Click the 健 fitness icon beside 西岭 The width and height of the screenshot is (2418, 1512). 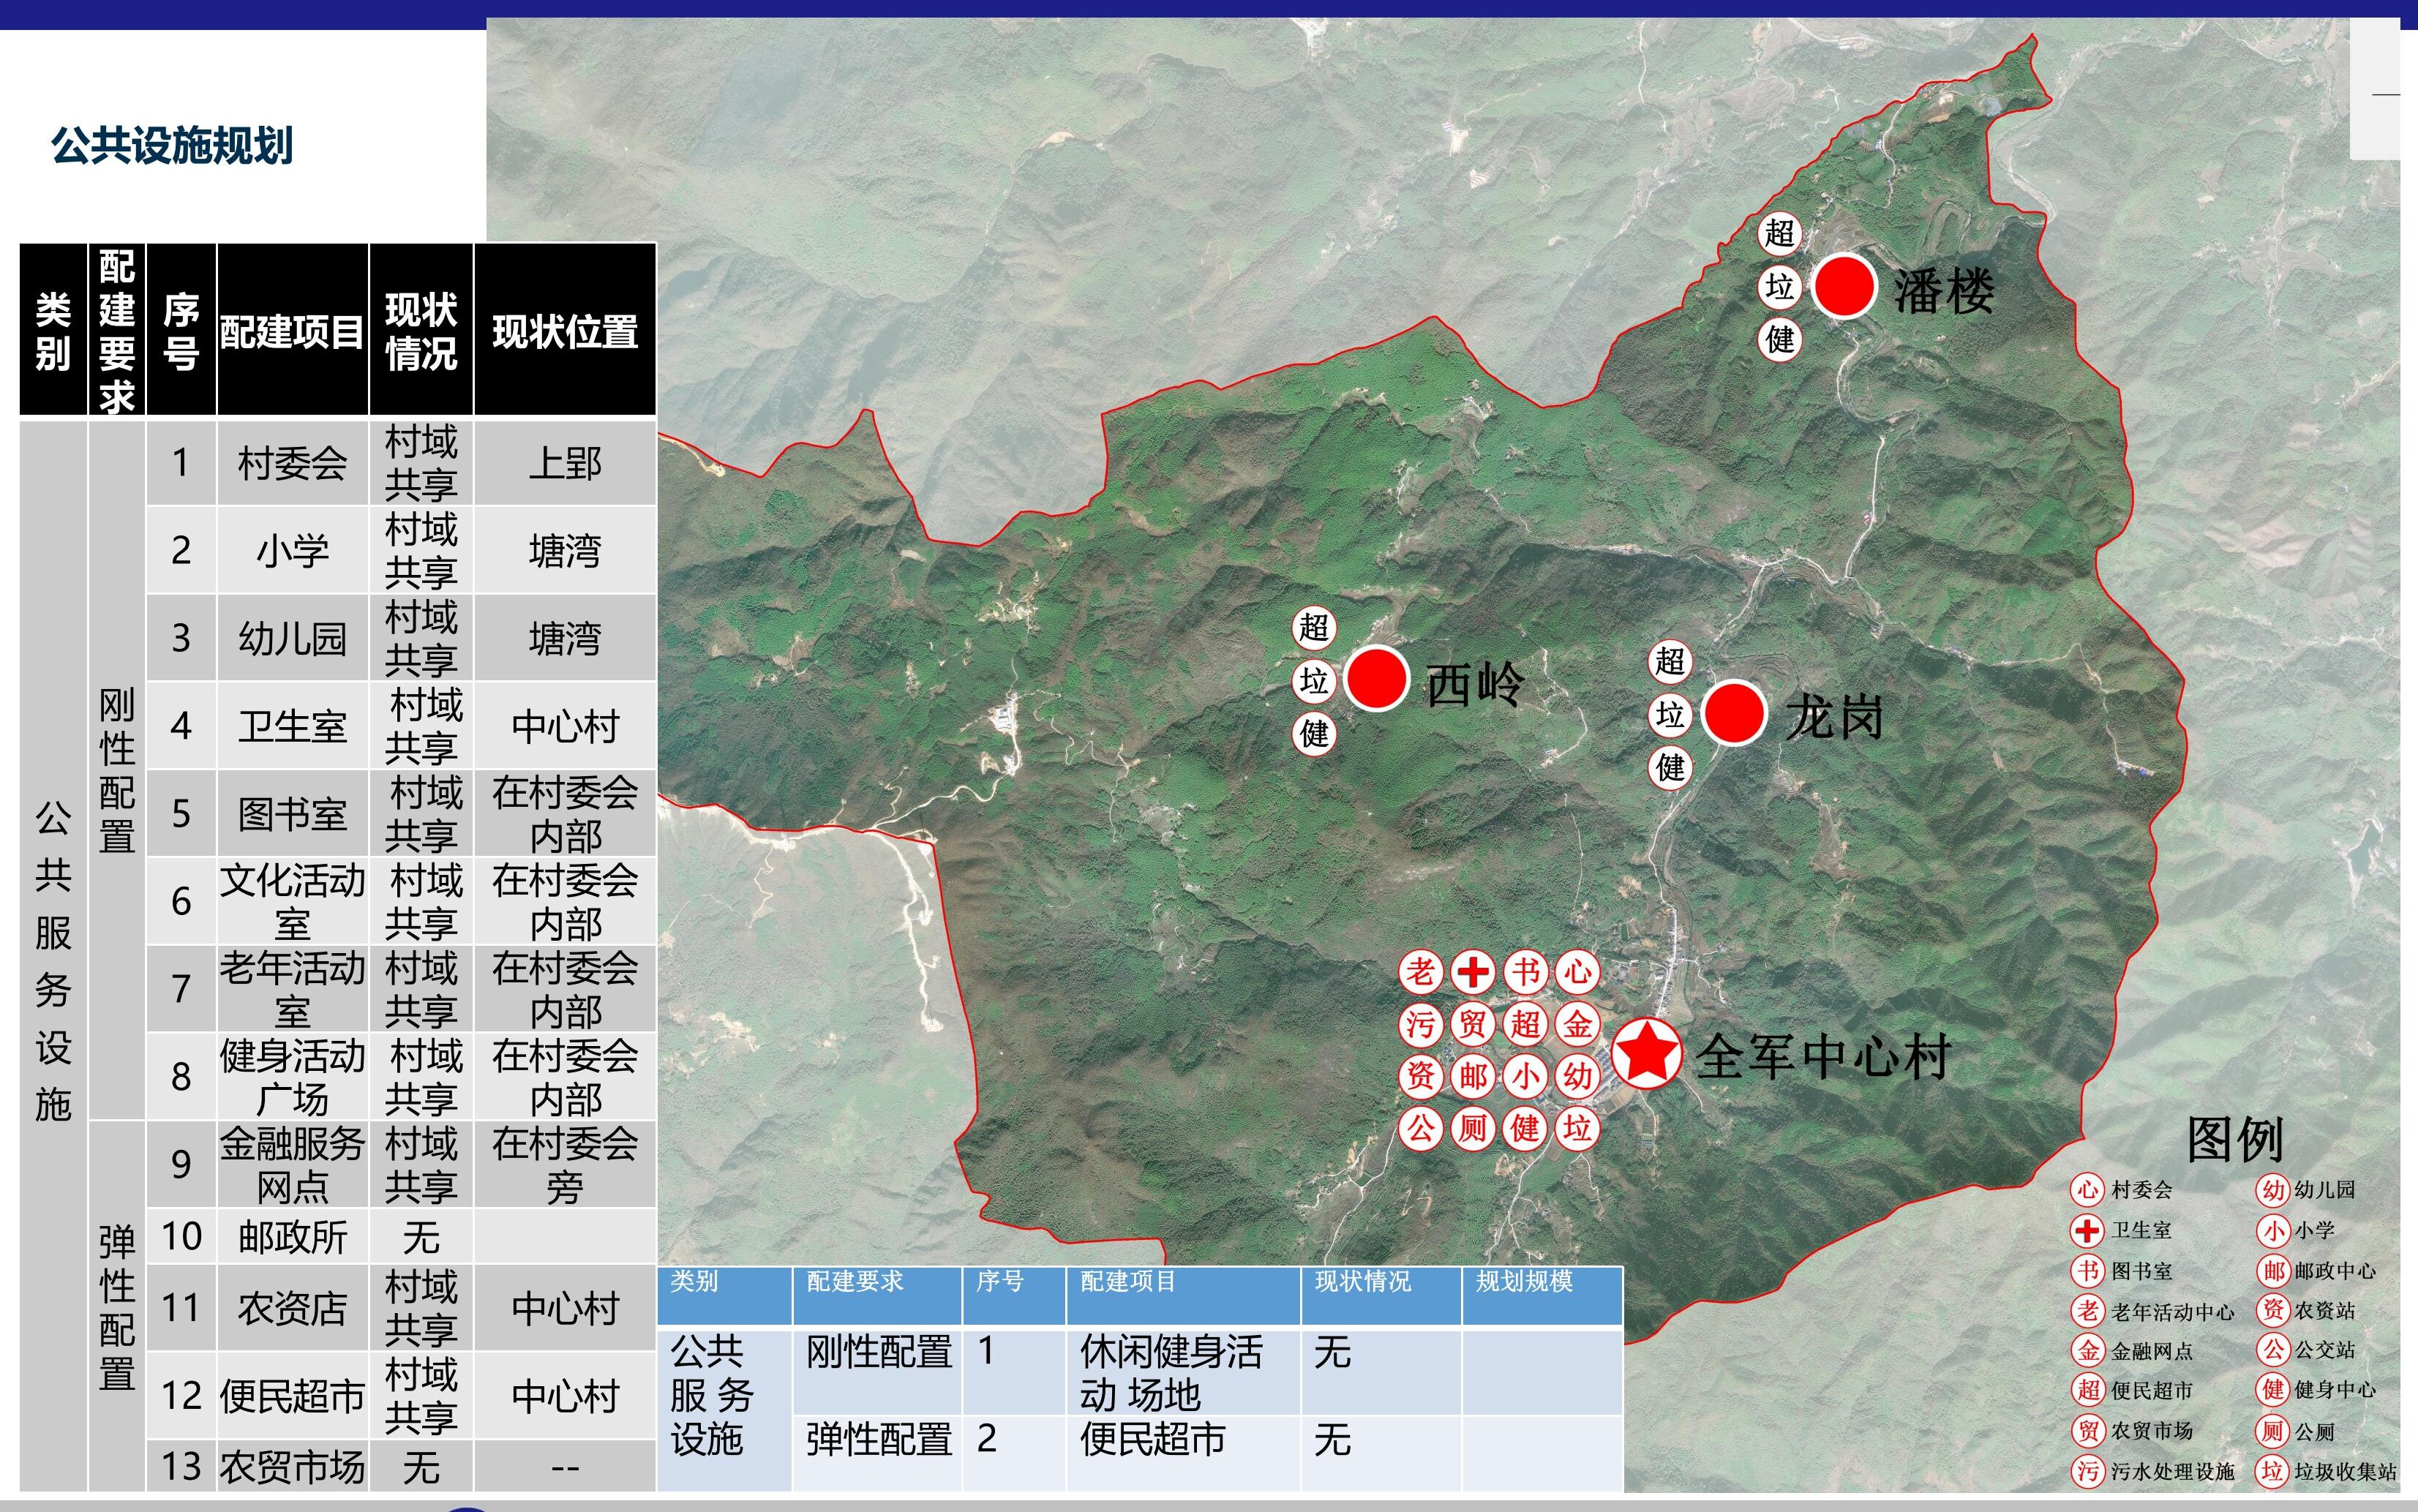[x=1314, y=734]
